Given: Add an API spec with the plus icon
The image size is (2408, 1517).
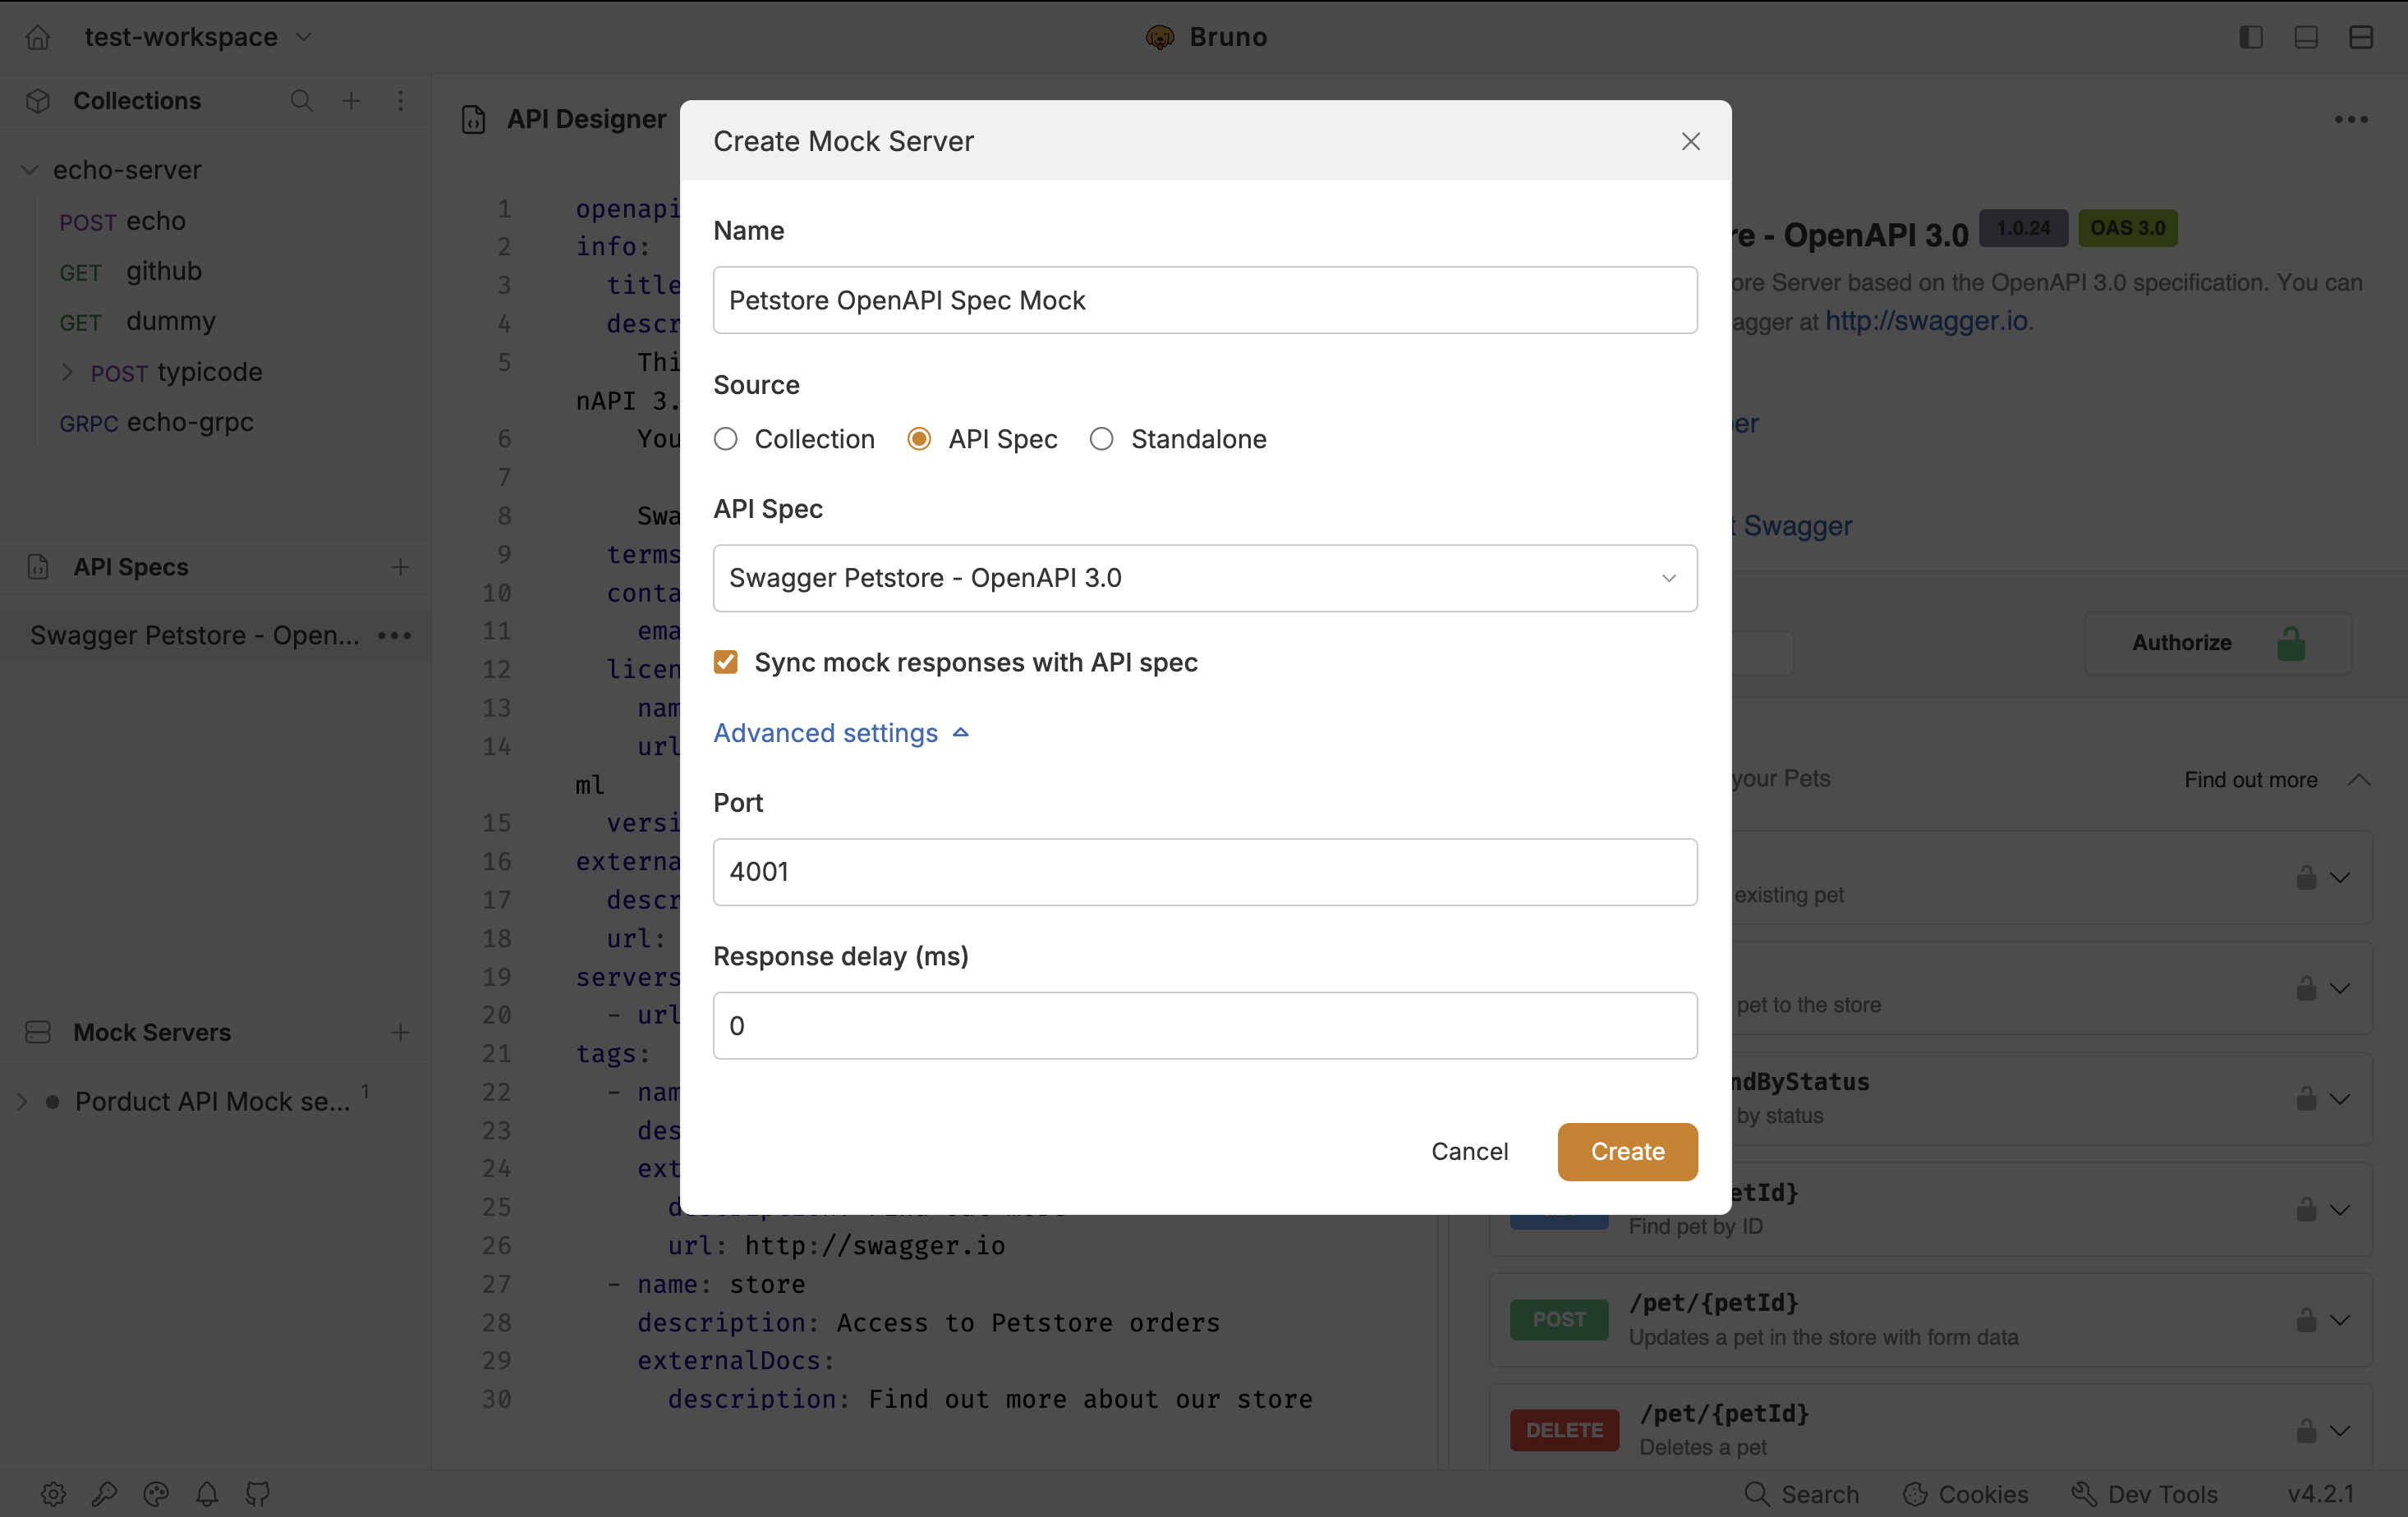Looking at the screenshot, I should (x=400, y=566).
